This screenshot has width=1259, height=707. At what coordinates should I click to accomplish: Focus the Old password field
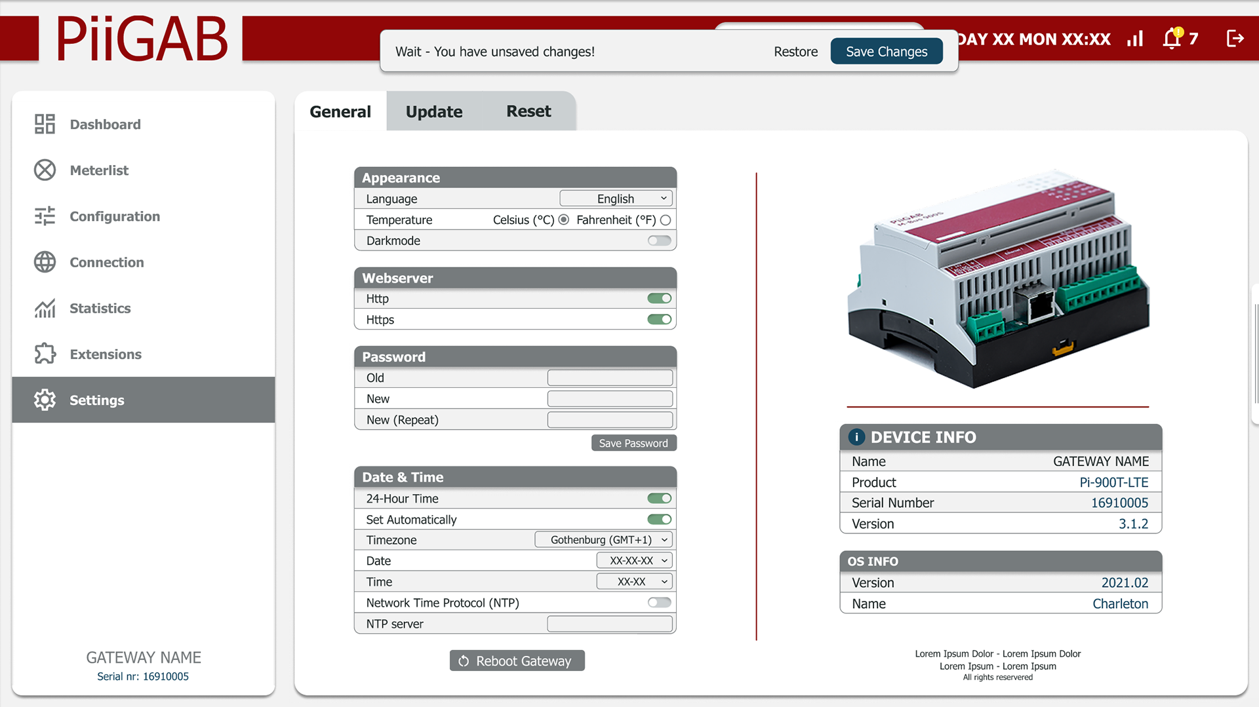(610, 377)
